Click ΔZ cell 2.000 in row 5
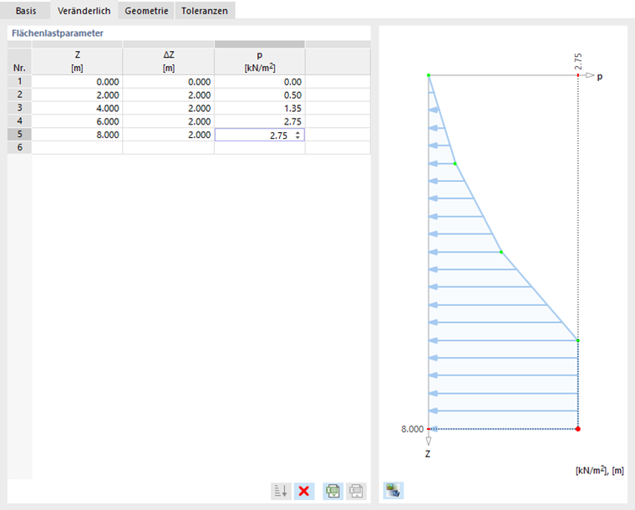The height and width of the screenshot is (510, 635). [x=169, y=135]
